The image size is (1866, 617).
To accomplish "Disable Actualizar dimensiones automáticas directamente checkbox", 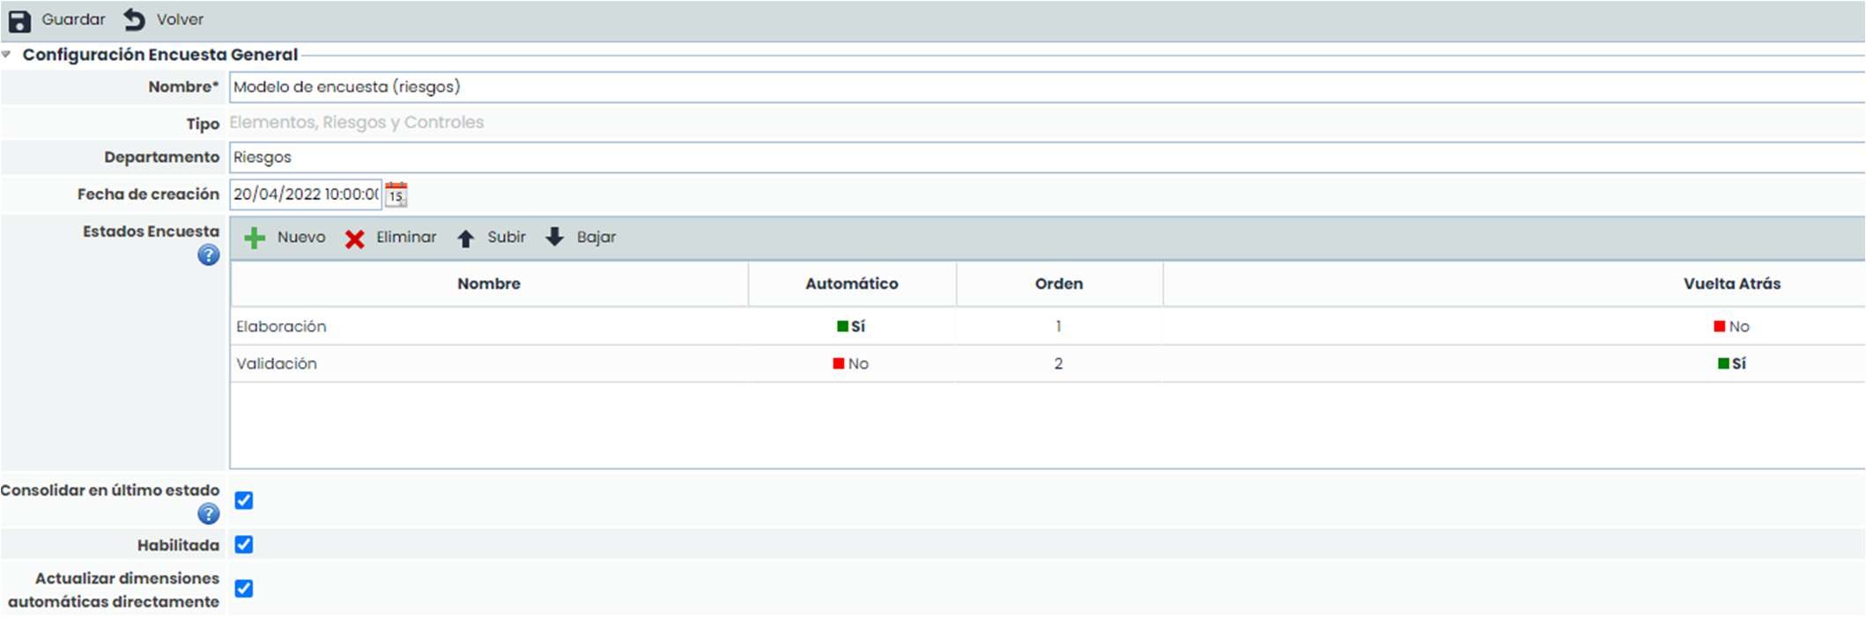I will click(244, 589).
